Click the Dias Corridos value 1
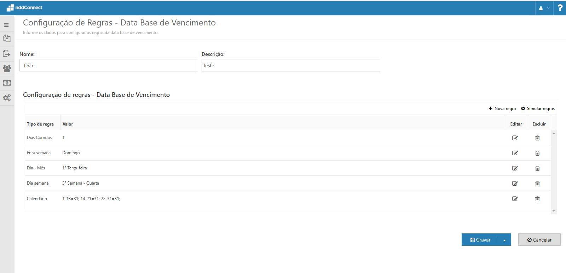 pyautogui.click(x=64, y=138)
